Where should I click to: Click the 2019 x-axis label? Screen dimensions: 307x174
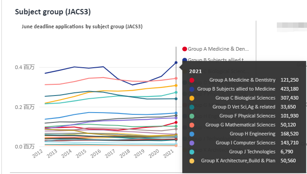(x=140, y=153)
